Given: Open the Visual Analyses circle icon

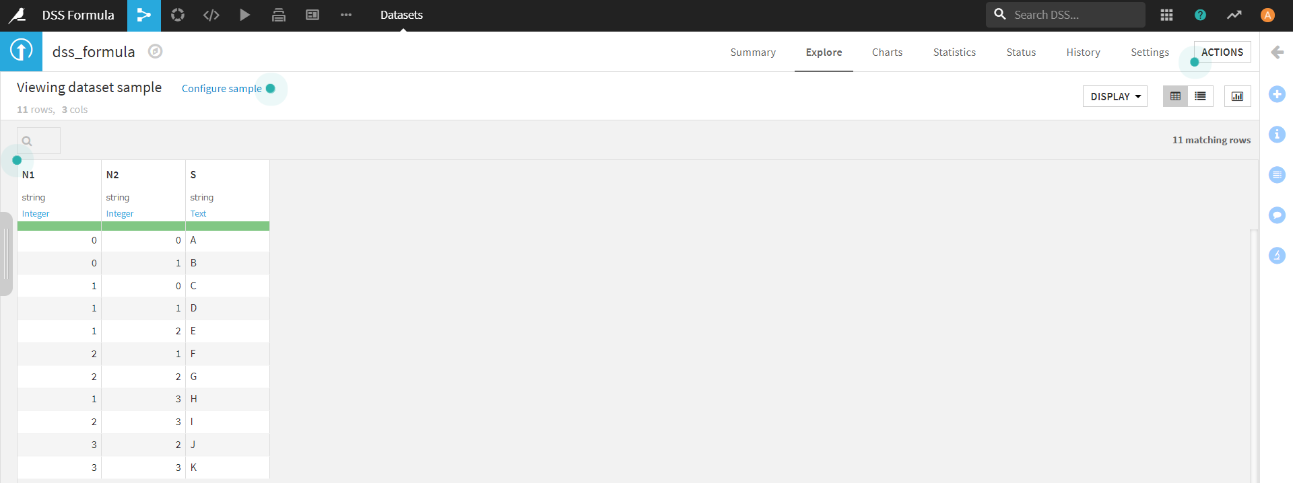Looking at the screenshot, I should point(178,15).
